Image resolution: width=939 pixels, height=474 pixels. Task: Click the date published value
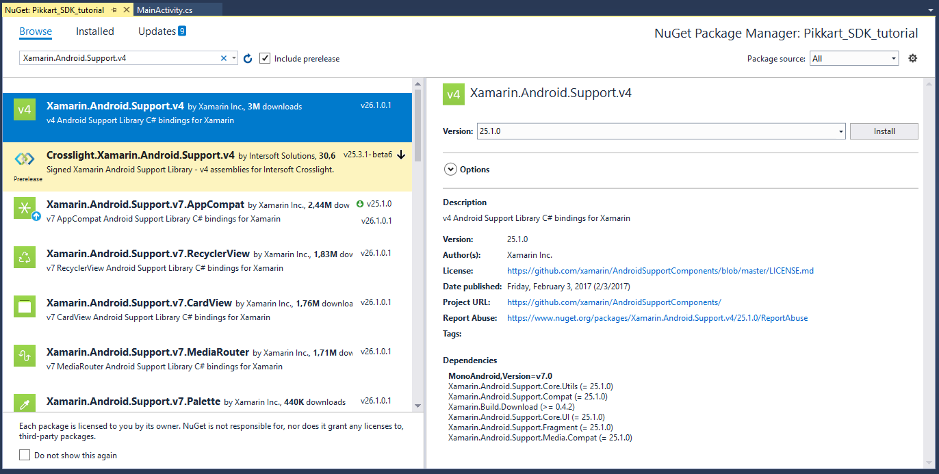coord(569,287)
